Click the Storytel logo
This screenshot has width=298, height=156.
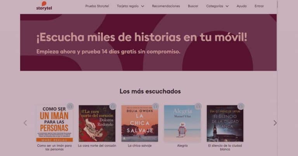[44, 6]
